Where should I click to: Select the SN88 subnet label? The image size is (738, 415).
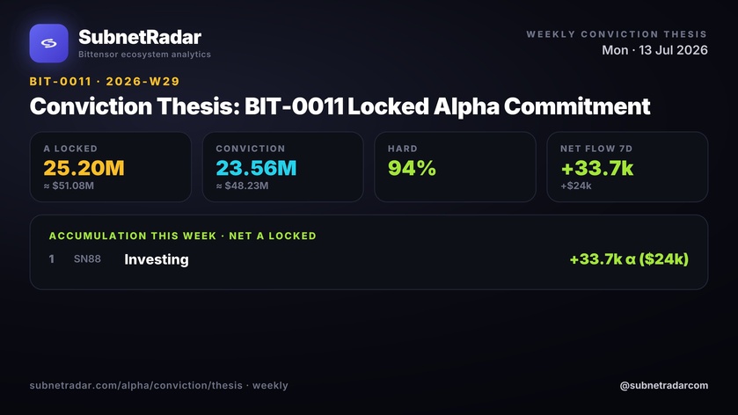click(x=87, y=258)
